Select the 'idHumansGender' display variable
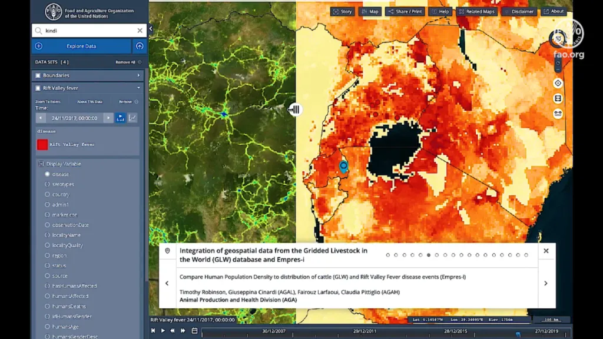Screen dimensions: 603x339 pos(47,316)
